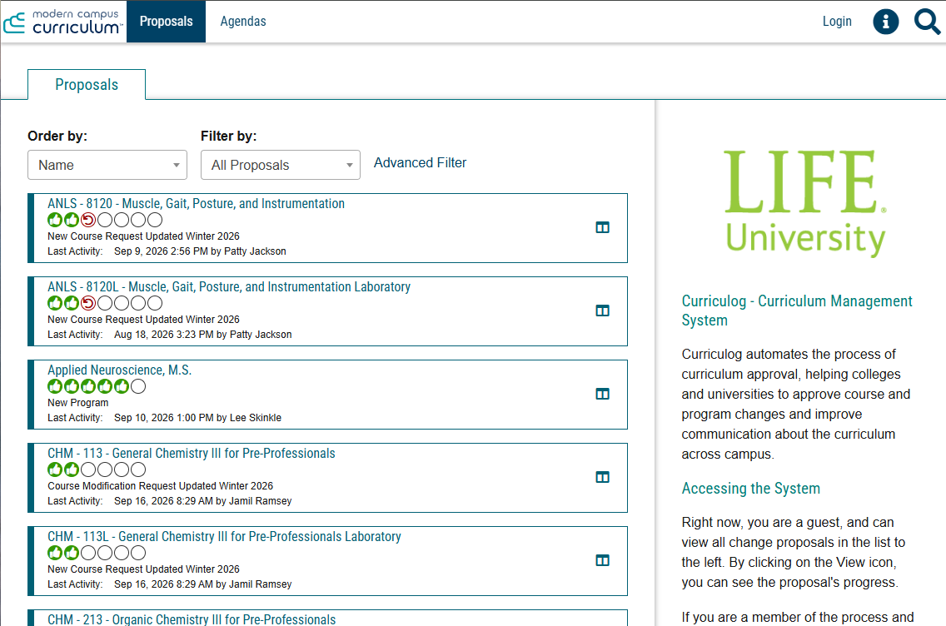Image resolution: width=946 pixels, height=626 pixels.
Task: Click the second green approved step on CHM - 113L
Action: pyautogui.click(x=71, y=553)
